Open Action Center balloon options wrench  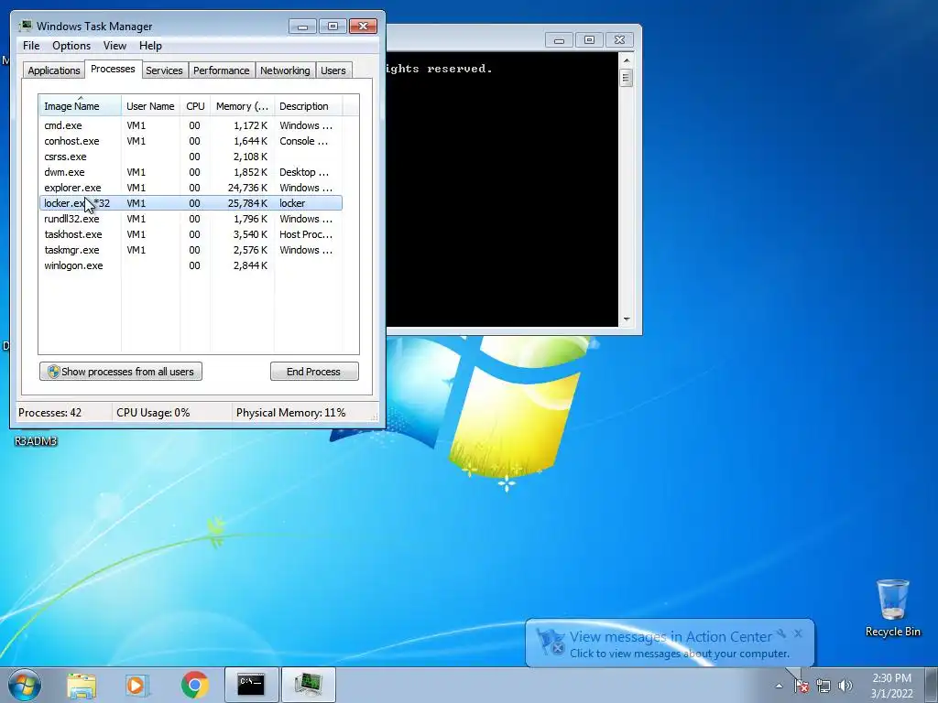tap(781, 633)
